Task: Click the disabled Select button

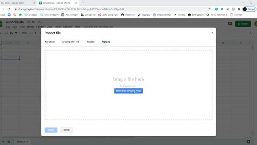Action: click(51, 130)
